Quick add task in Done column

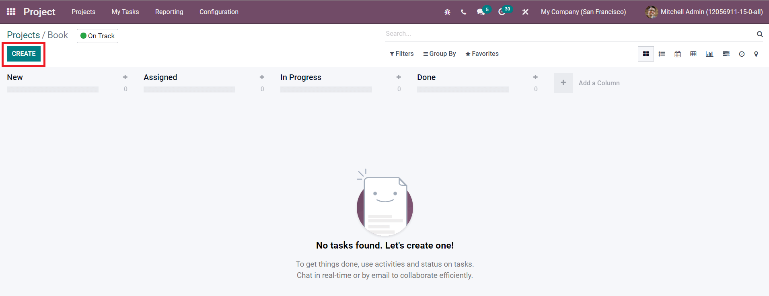(535, 77)
